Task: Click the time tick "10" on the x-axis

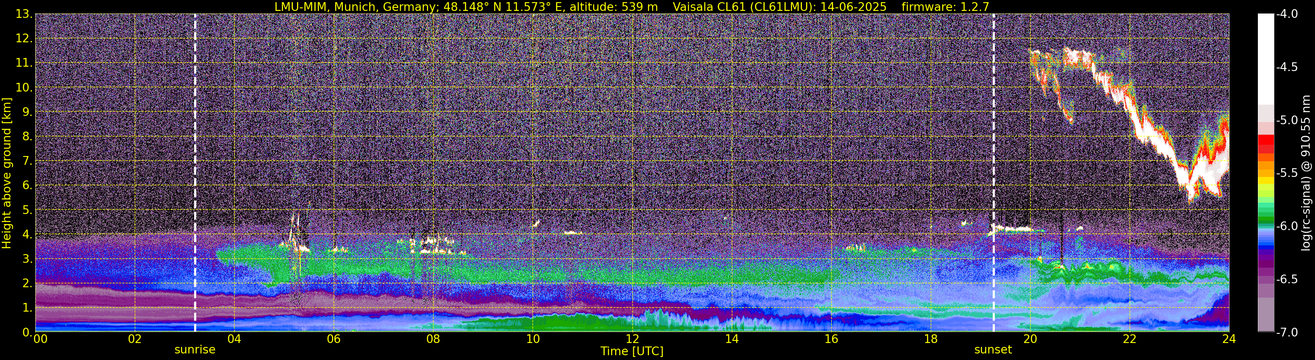Action: 533,339
